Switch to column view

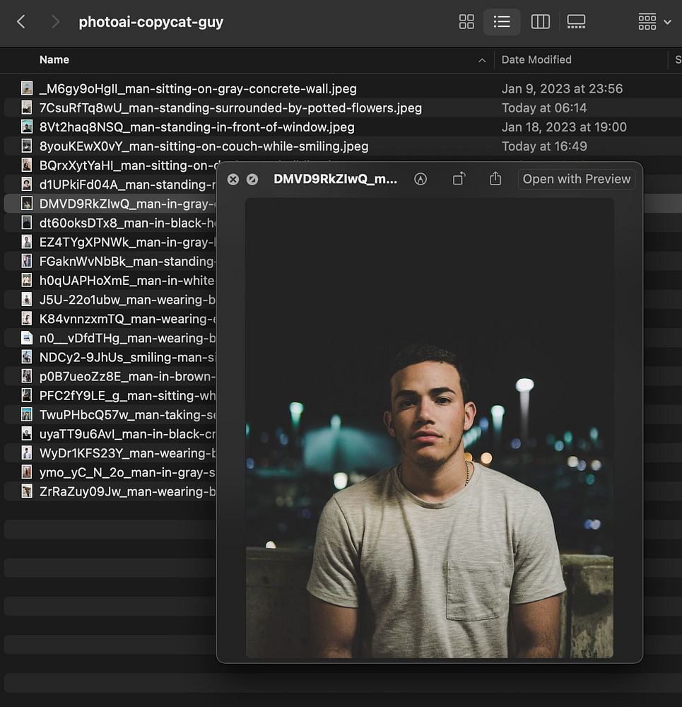pyautogui.click(x=540, y=22)
